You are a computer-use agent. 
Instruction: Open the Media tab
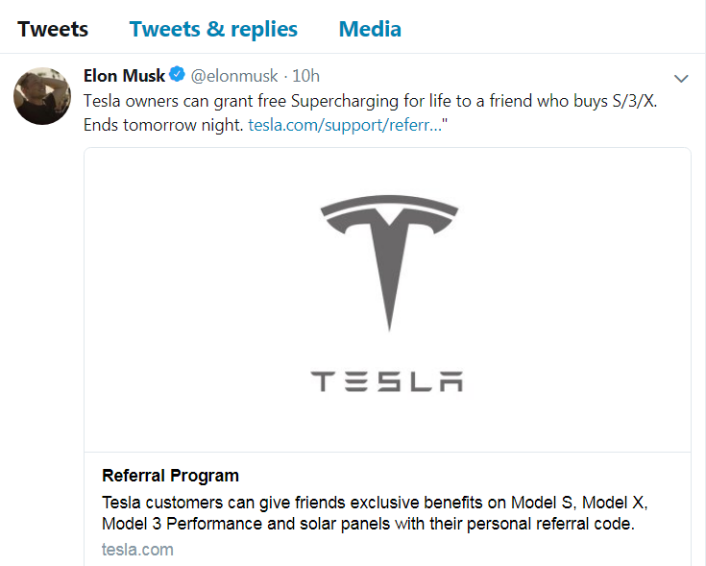(370, 29)
